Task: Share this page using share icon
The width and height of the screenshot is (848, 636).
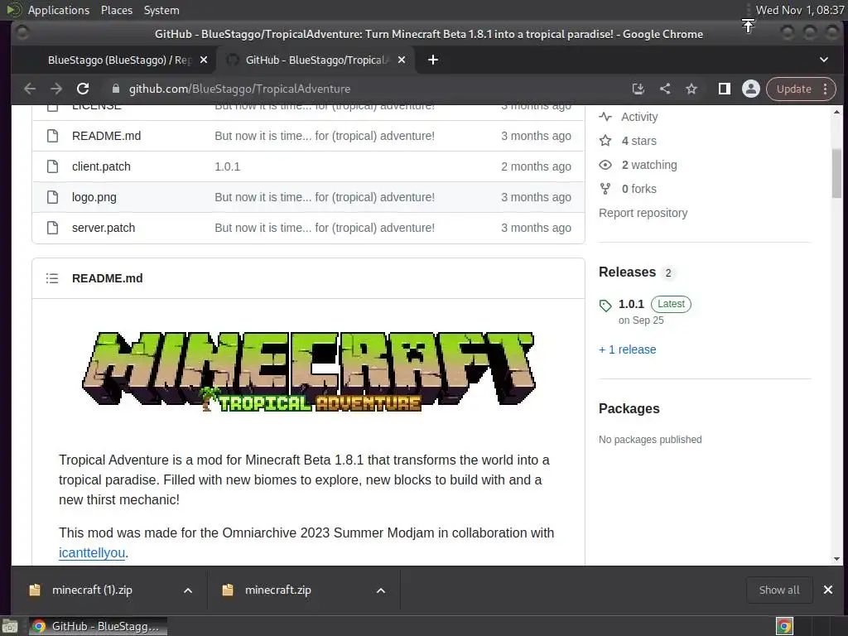Action: 665,89
